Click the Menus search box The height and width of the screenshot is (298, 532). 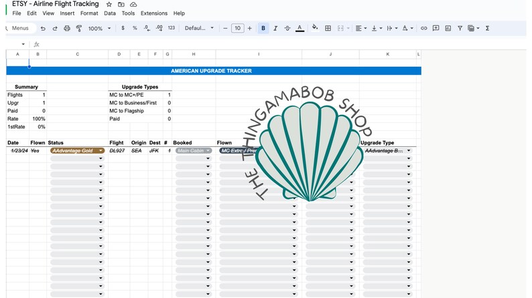click(x=20, y=28)
